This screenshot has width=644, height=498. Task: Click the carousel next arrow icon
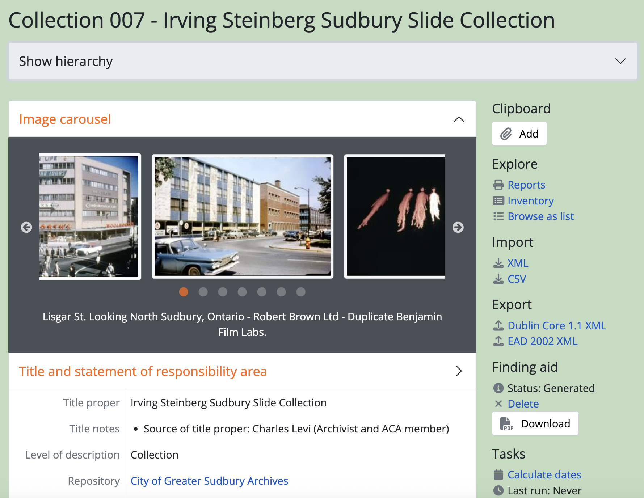[458, 227]
